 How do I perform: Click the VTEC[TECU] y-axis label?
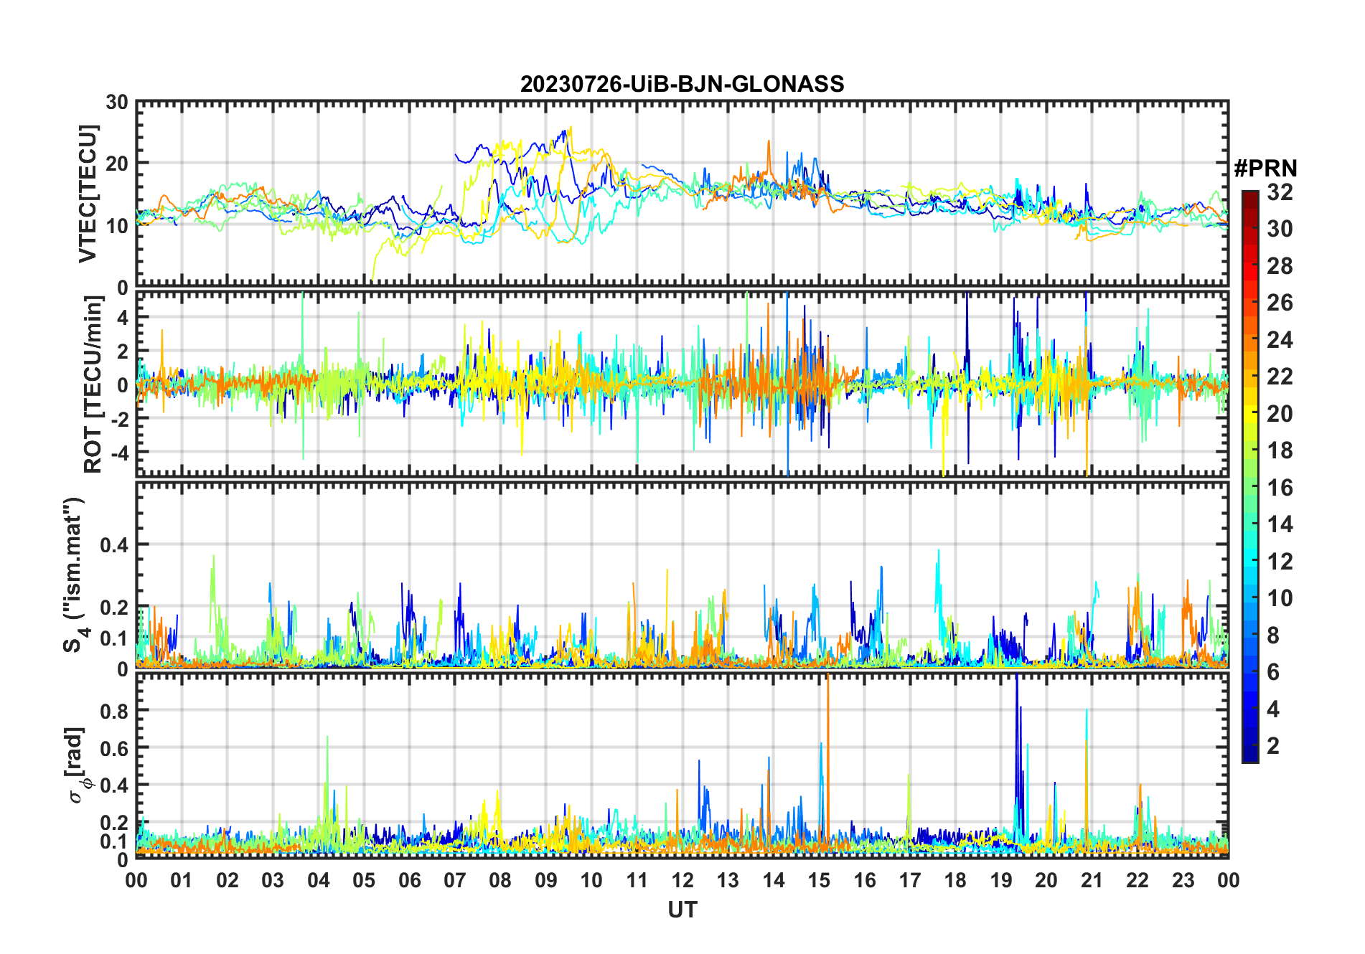(87, 194)
